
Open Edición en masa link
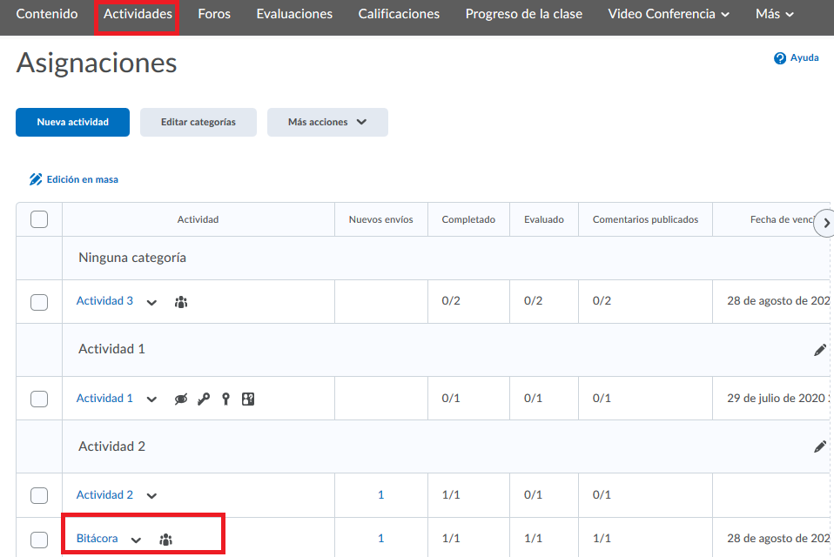click(x=74, y=179)
